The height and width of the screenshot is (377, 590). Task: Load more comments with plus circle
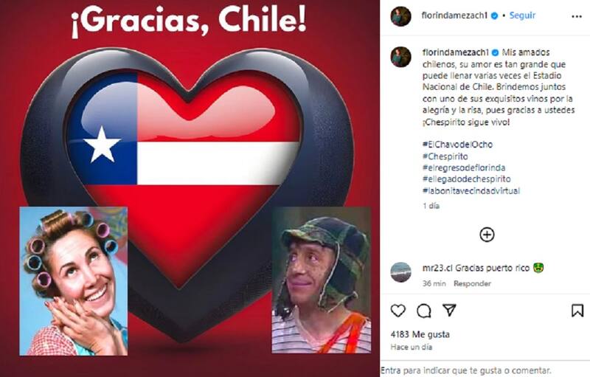pos(487,235)
